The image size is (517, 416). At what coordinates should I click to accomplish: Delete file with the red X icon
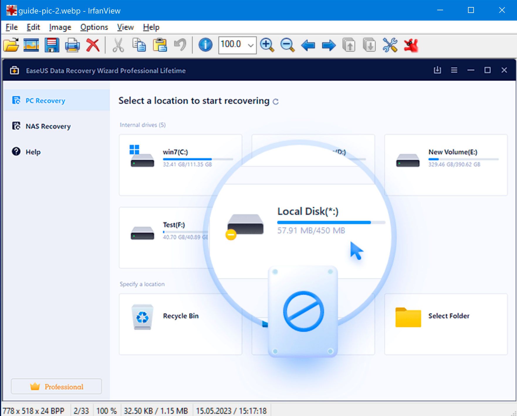pyautogui.click(x=93, y=45)
